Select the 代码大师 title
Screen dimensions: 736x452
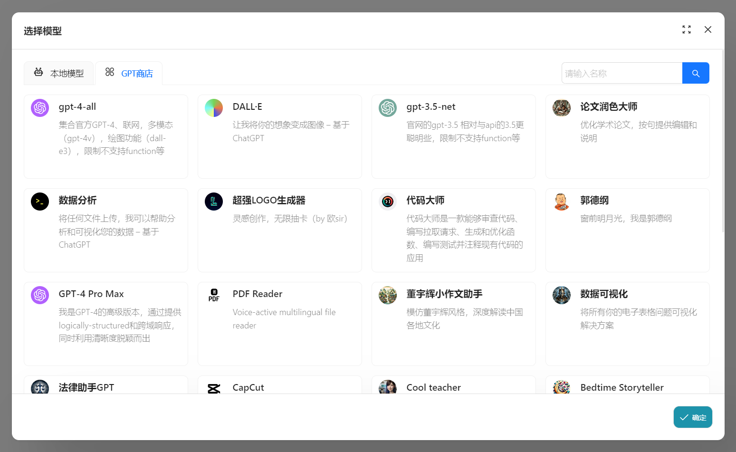click(425, 201)
